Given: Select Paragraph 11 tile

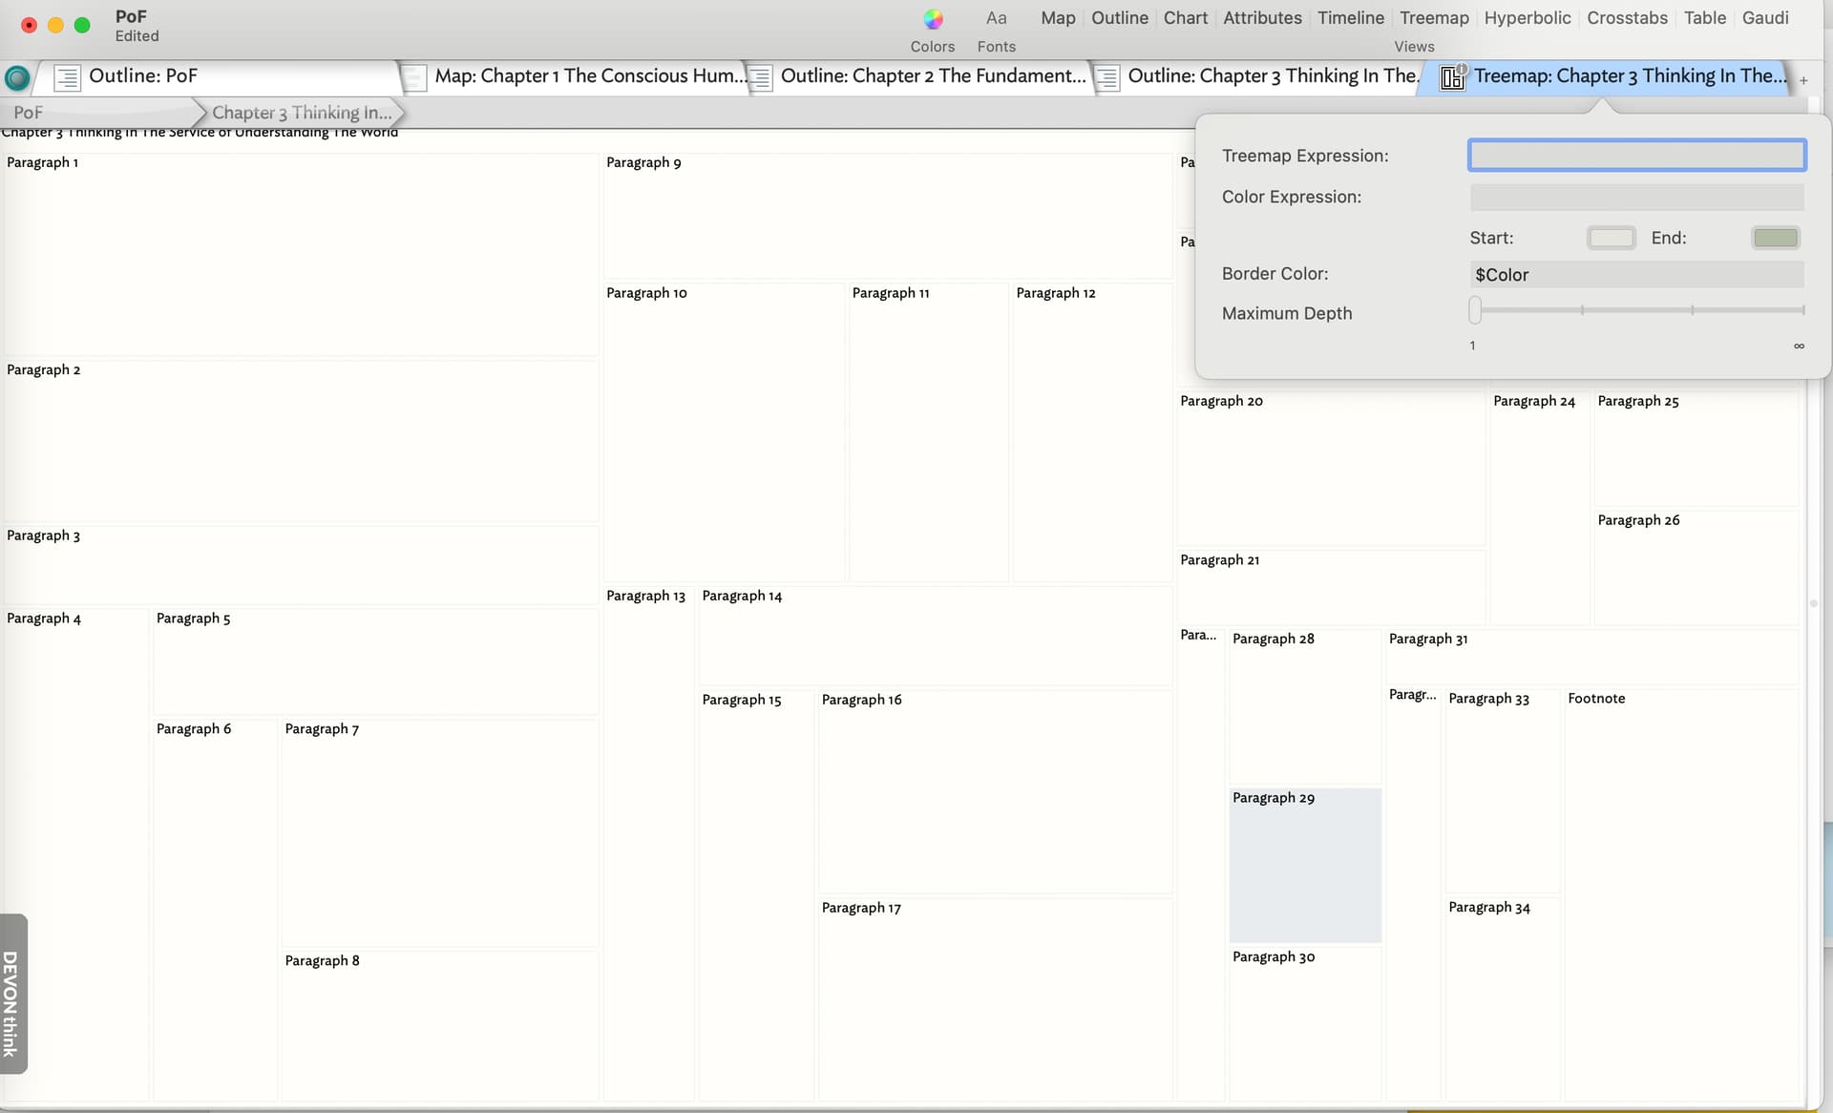Looking at the screenshot, I should click(929, 432).
